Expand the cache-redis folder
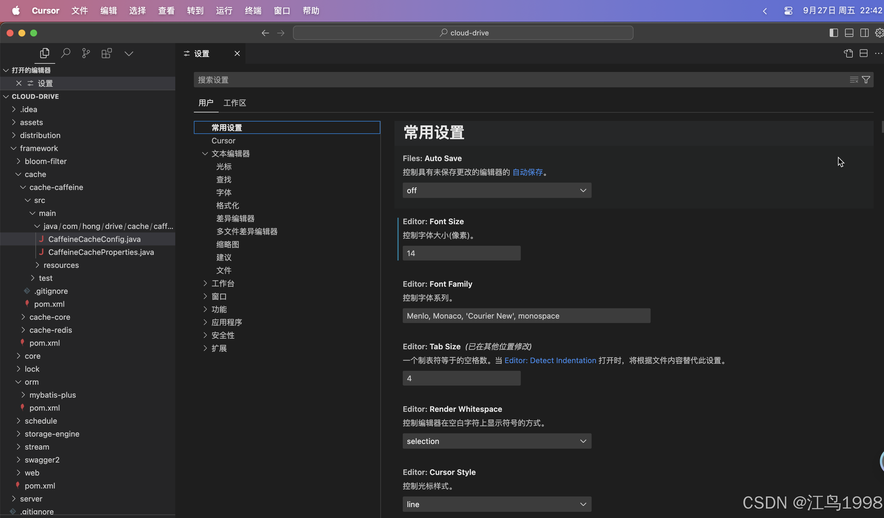The height and width of the screenshot is (518, 884). pyautogui.click(x=23, y=330)
